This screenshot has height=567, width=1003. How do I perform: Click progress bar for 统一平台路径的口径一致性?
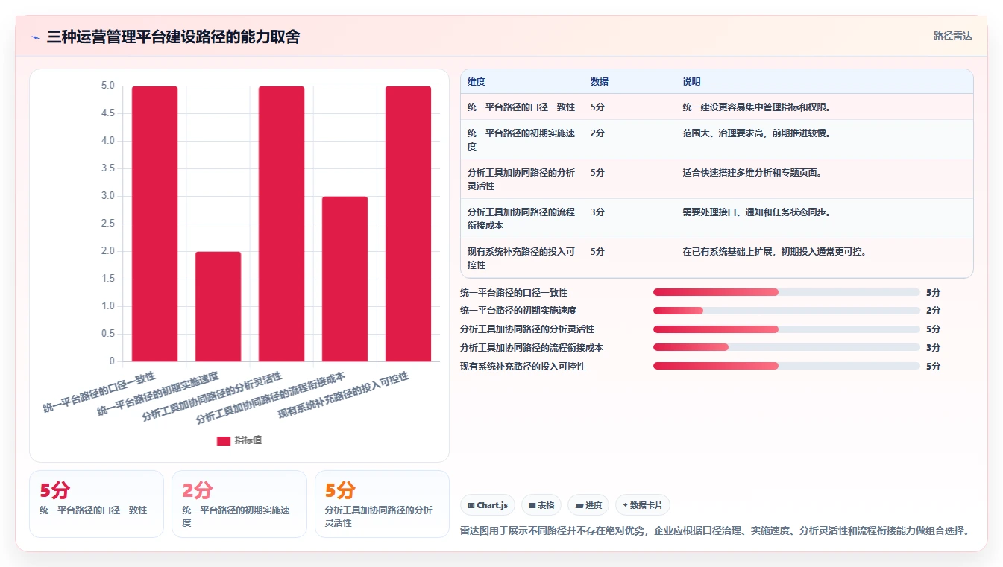[787, 292]
